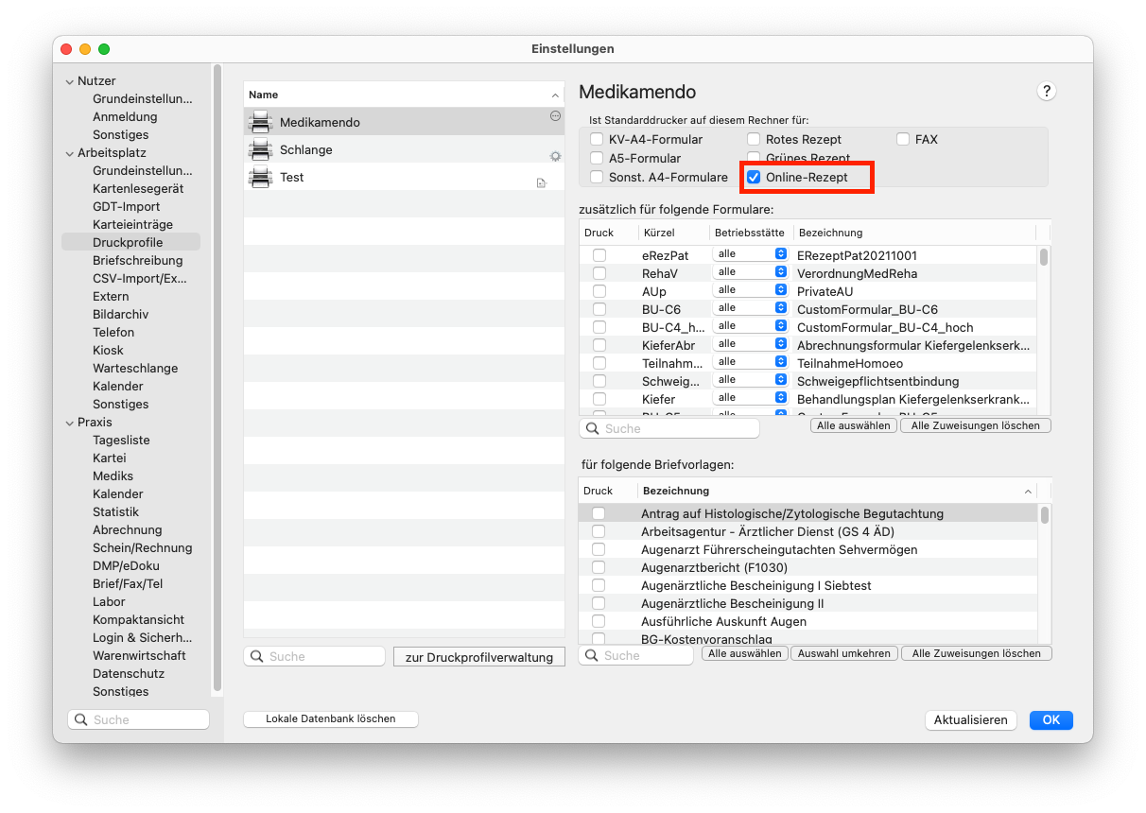The image size is (1146, 813).
Task: Click the Briefvorlagen list scrollbar
Action: 1044,515
